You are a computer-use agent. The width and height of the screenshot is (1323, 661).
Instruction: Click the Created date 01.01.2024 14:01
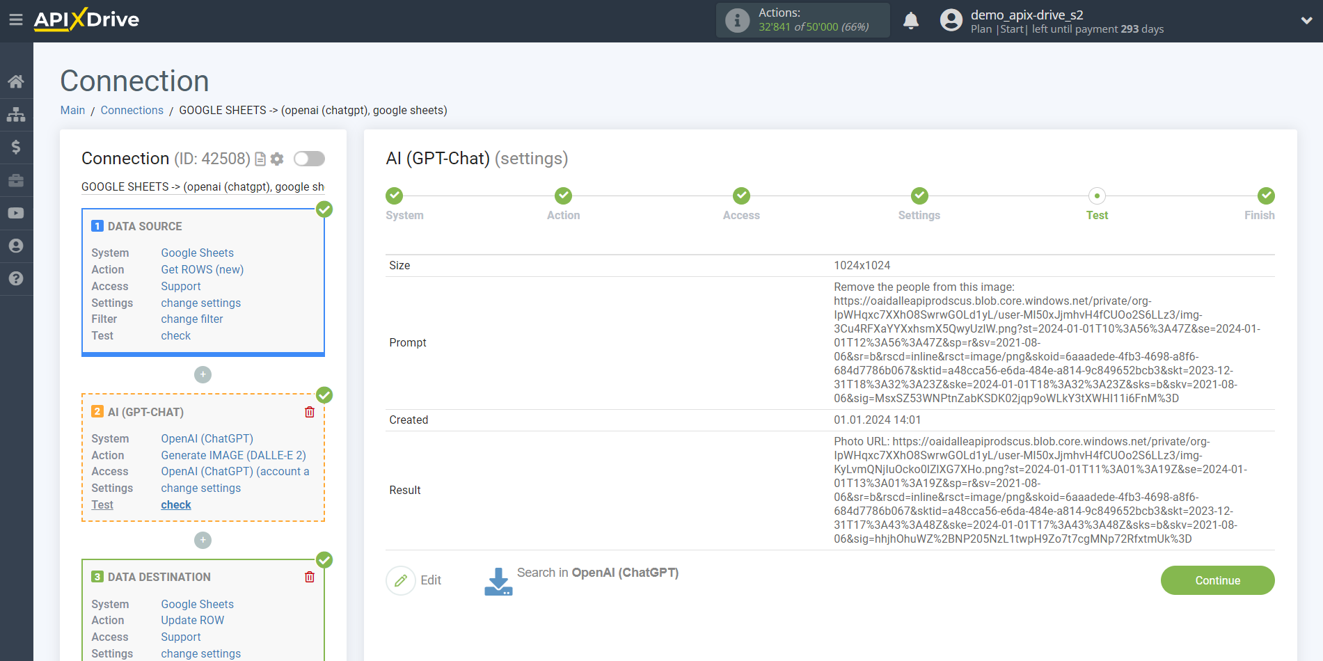coord(878,420)
